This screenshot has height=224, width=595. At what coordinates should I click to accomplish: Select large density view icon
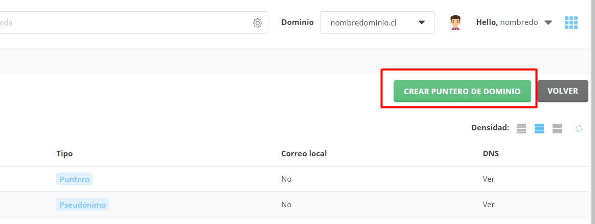[x=557, y=128]
